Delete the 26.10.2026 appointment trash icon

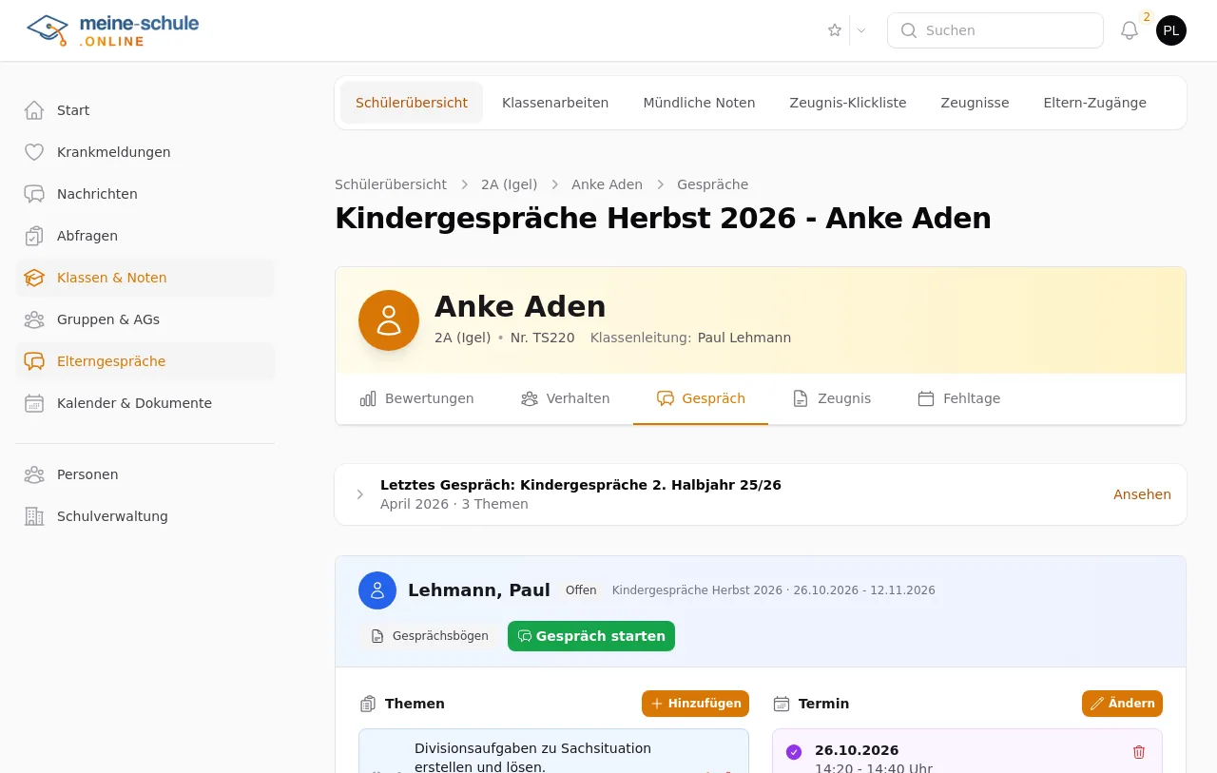coord(1139,752)
